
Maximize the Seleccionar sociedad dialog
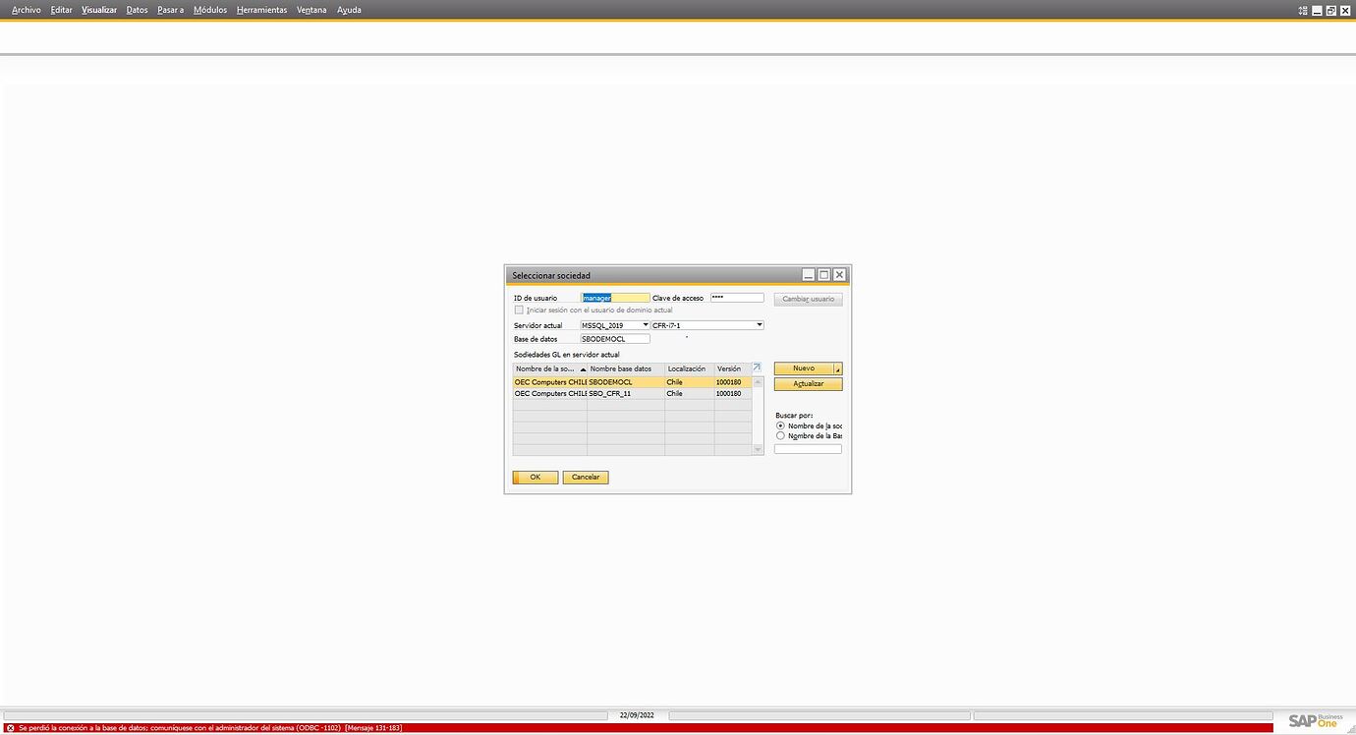click(x=823, y=275)
